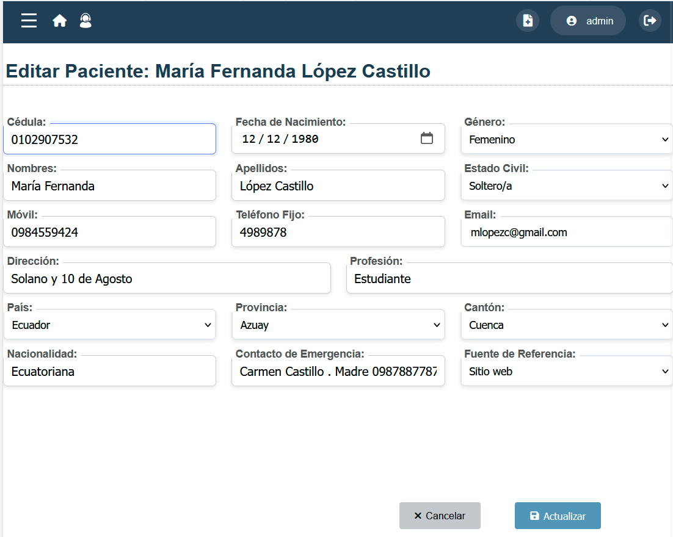Open the patients icon in header

pos(86,21)
